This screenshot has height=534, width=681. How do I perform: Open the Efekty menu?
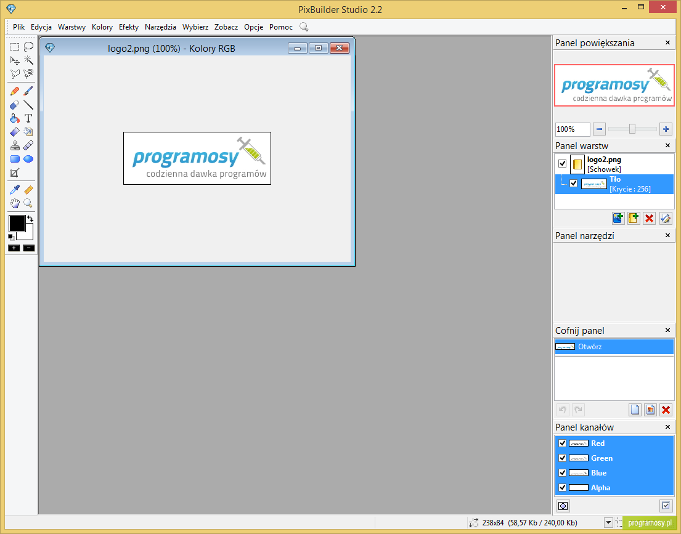(129, 27)
